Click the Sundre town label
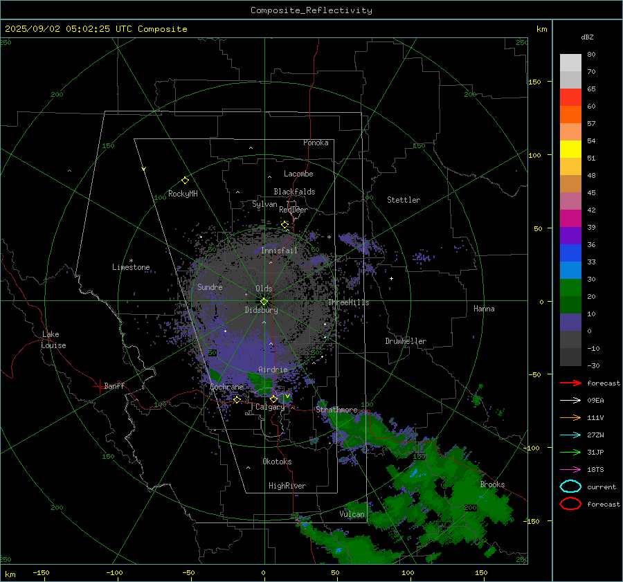This screenshot has height=582, width=623. pos(210,287)
